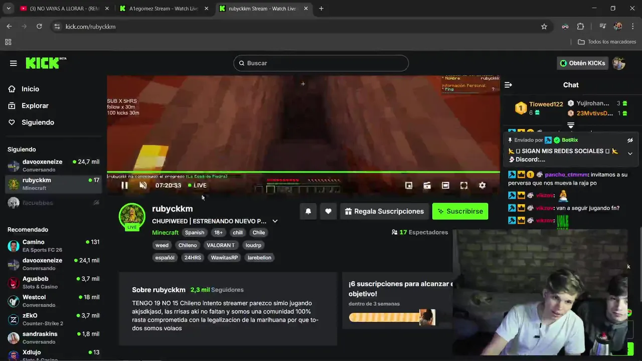Image resolution: width=642 pixels, height=361 pixels.
Task: Collapse the chat panel
Action: coord(508,85)
